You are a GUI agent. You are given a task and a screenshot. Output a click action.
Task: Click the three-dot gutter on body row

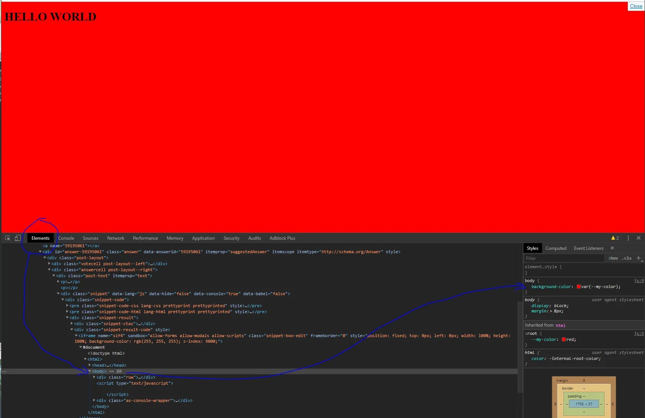coord(4,371)
